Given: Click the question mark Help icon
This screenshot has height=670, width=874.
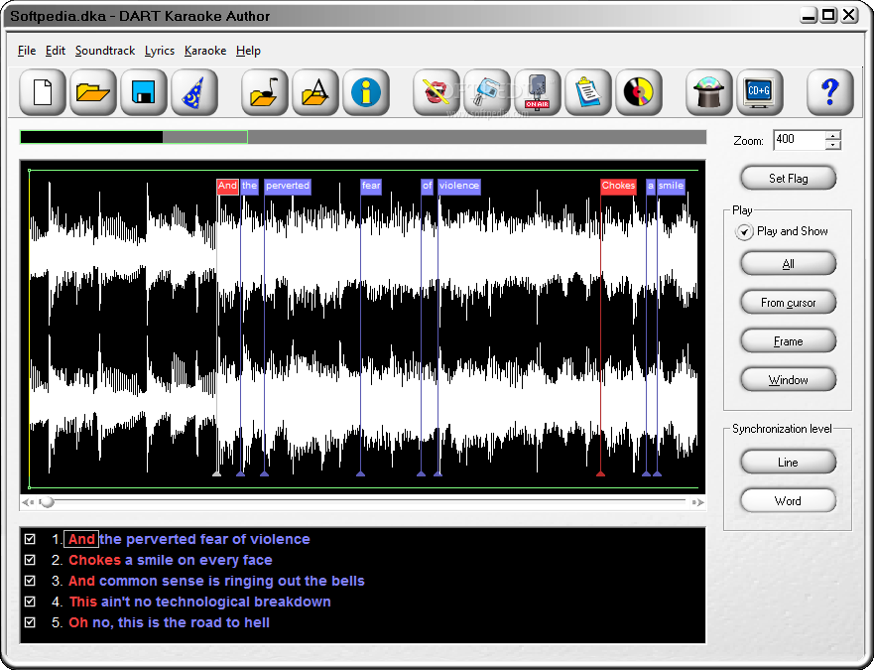Looking at the screenshot, I should [x=830, y=93].
